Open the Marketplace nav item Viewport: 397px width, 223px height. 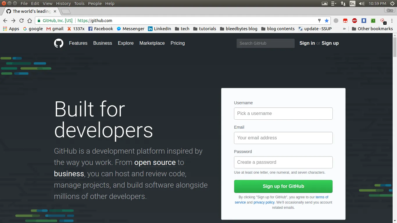[x=152, y=43]
